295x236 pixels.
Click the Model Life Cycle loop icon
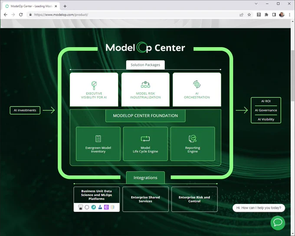coord(145,139)
